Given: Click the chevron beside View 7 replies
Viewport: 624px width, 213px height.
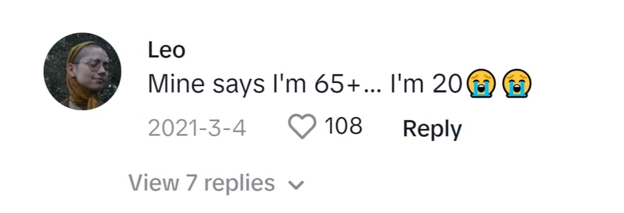Looking at the screenshot, I should (296, 184).
